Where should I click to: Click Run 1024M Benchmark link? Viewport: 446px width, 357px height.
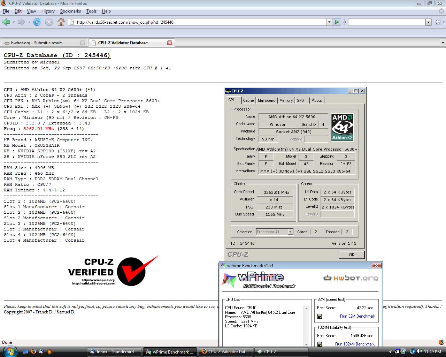click(355, 344)
